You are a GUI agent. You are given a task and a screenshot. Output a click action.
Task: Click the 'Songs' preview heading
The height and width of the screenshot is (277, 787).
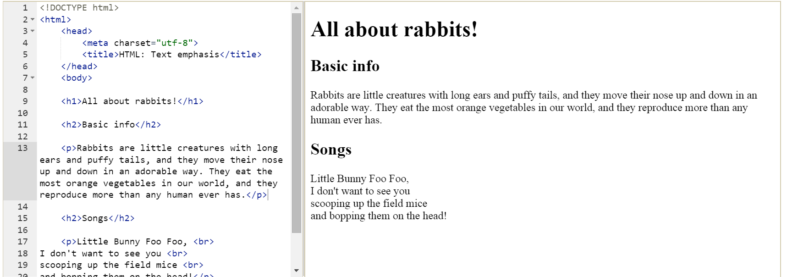pos(331,150)
